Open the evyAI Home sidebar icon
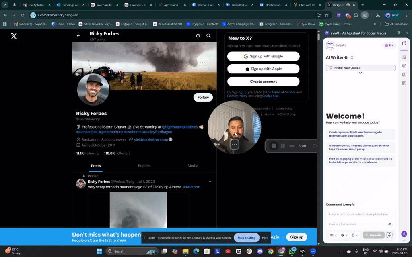 pos(404,57)
